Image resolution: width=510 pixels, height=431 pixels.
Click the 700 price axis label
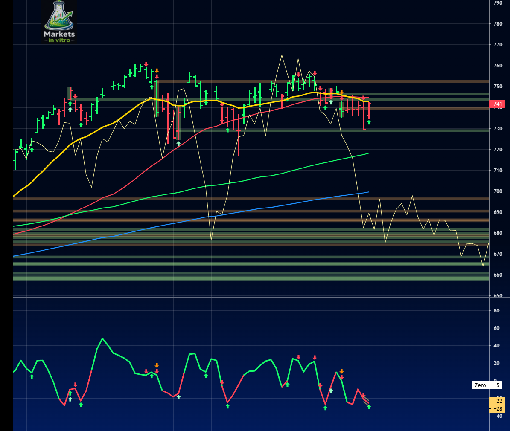pyautogui.click(x=498, y=191)
